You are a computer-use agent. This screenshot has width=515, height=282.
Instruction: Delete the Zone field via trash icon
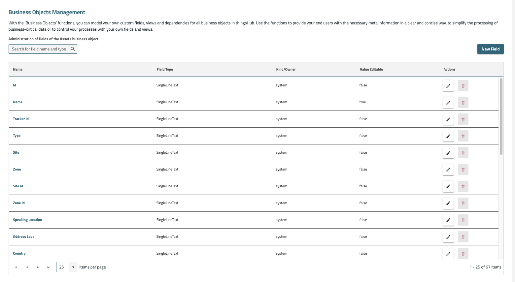tap(463, 170)
